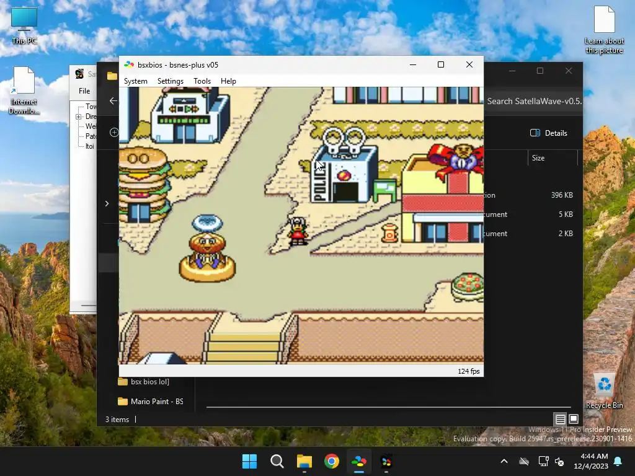This screenshot has height=476, width=635.
Task: Switch to large icons view button
Action: click(574, 419)
